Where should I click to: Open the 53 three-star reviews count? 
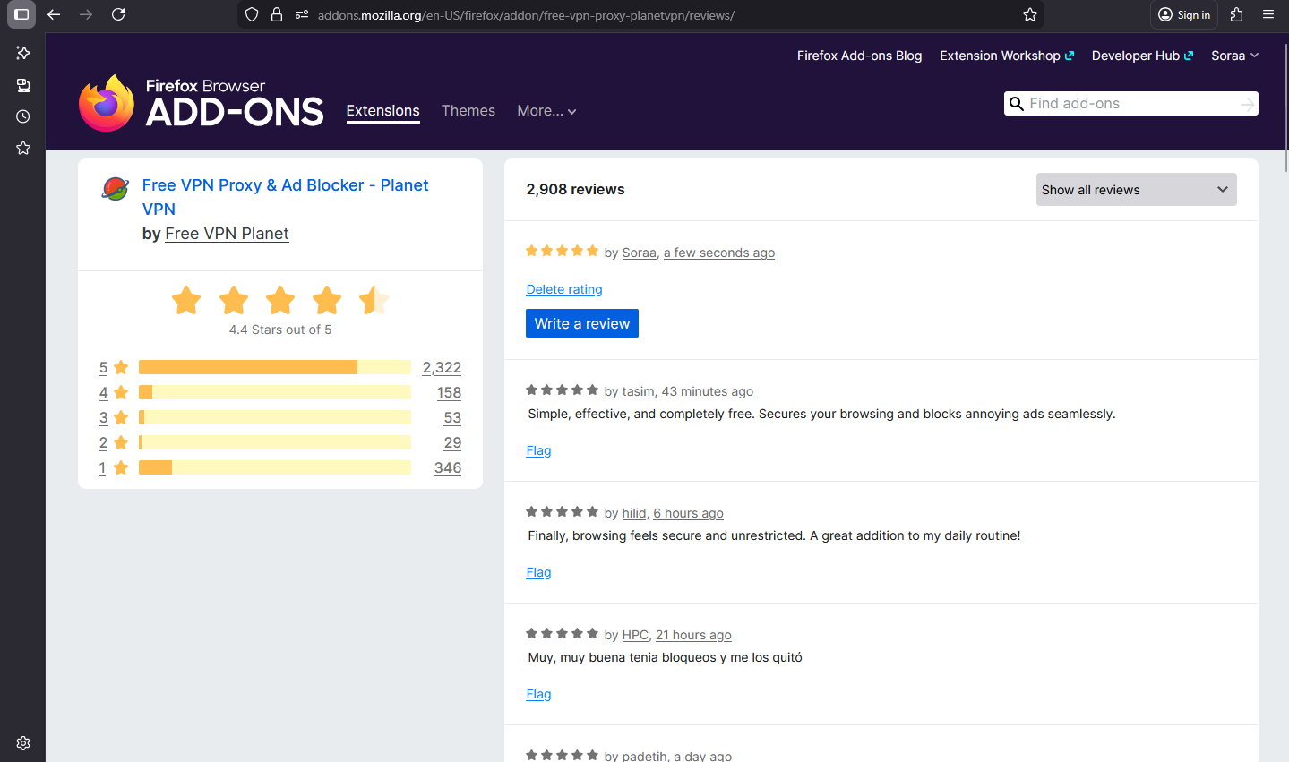tap(452, 417)
